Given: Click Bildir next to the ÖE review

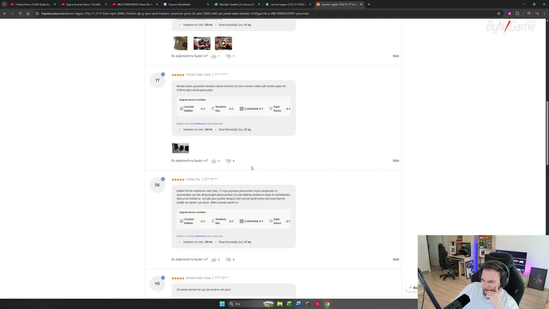Looking at the screenshot, I should point(396,260).
